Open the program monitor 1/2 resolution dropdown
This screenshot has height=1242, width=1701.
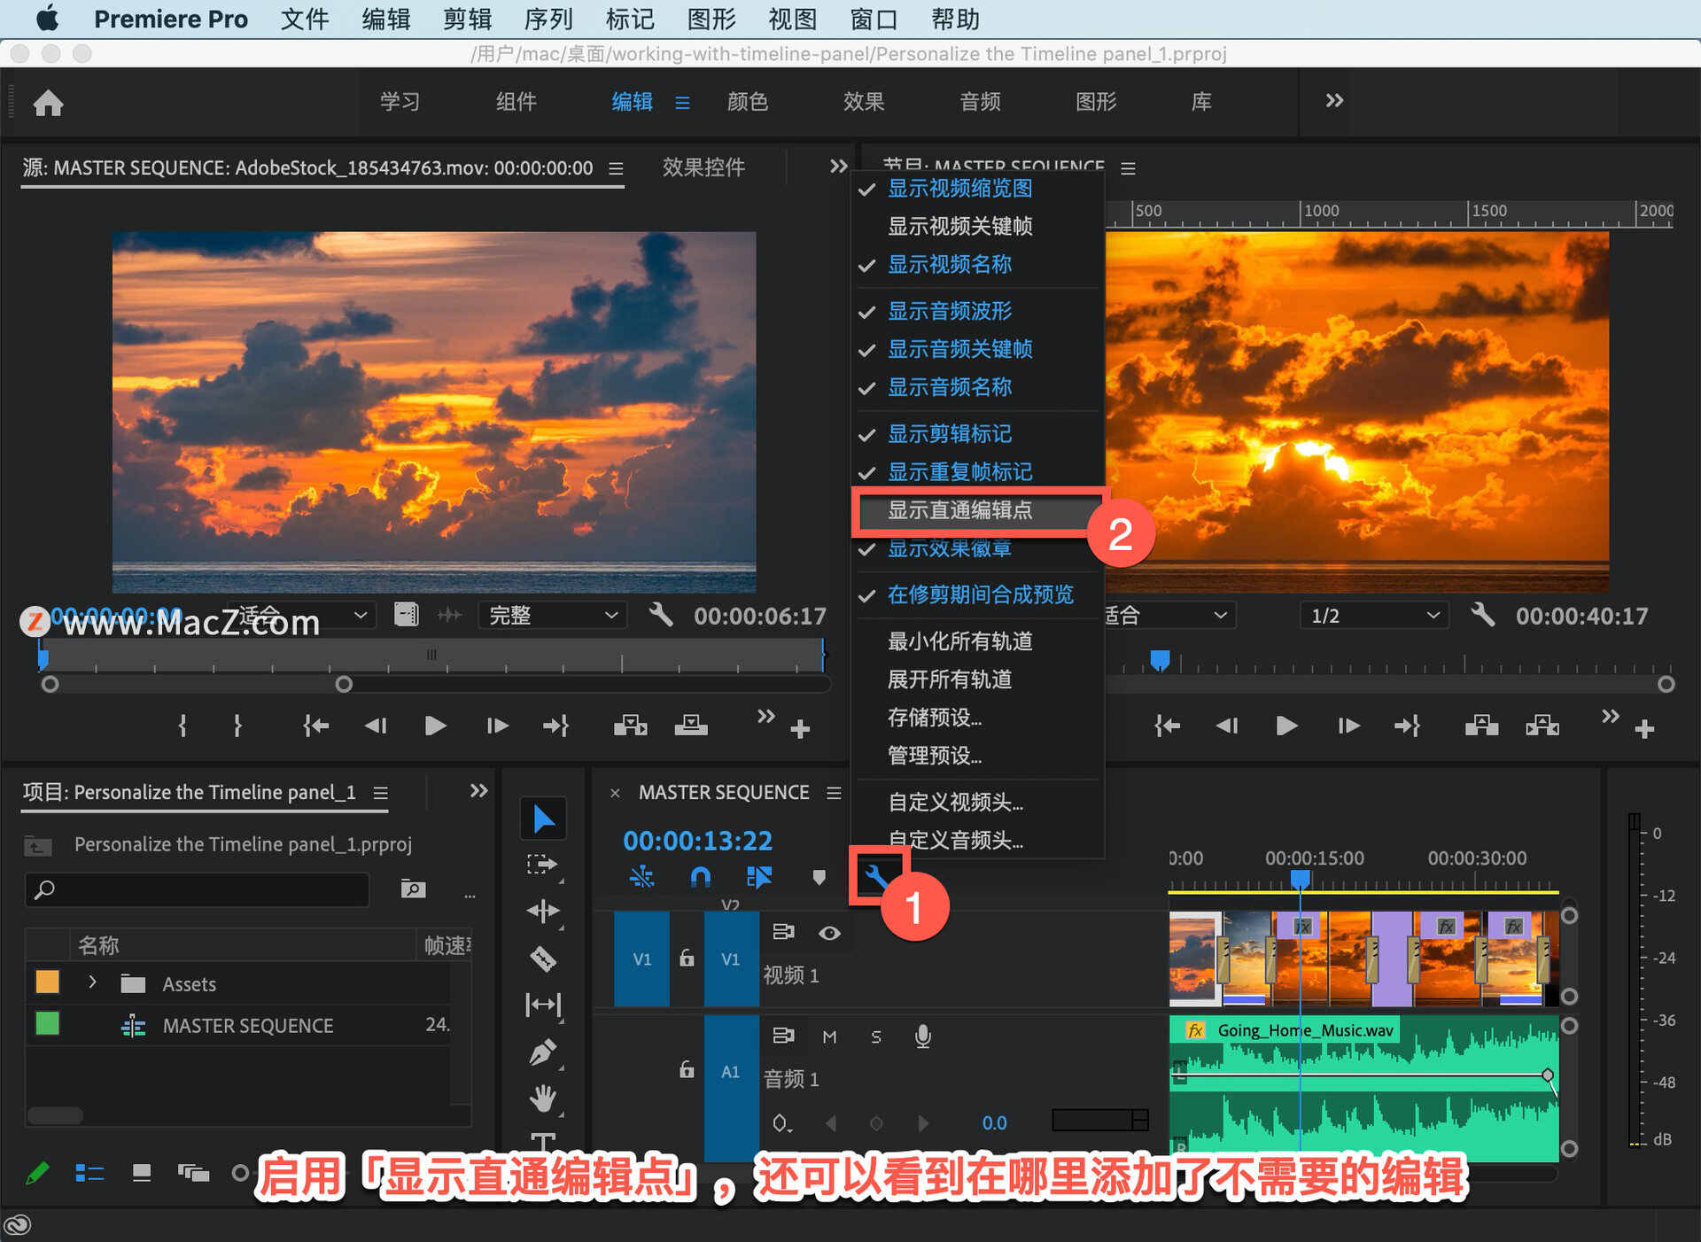[x=1373, y=615]
